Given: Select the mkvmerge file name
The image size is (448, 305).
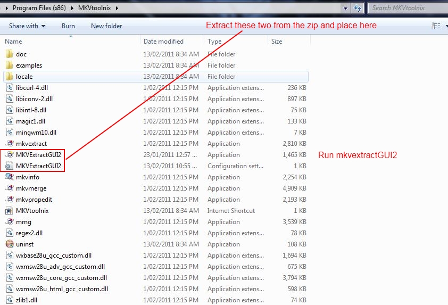Looking at the screenshot, I should point(31,188).
